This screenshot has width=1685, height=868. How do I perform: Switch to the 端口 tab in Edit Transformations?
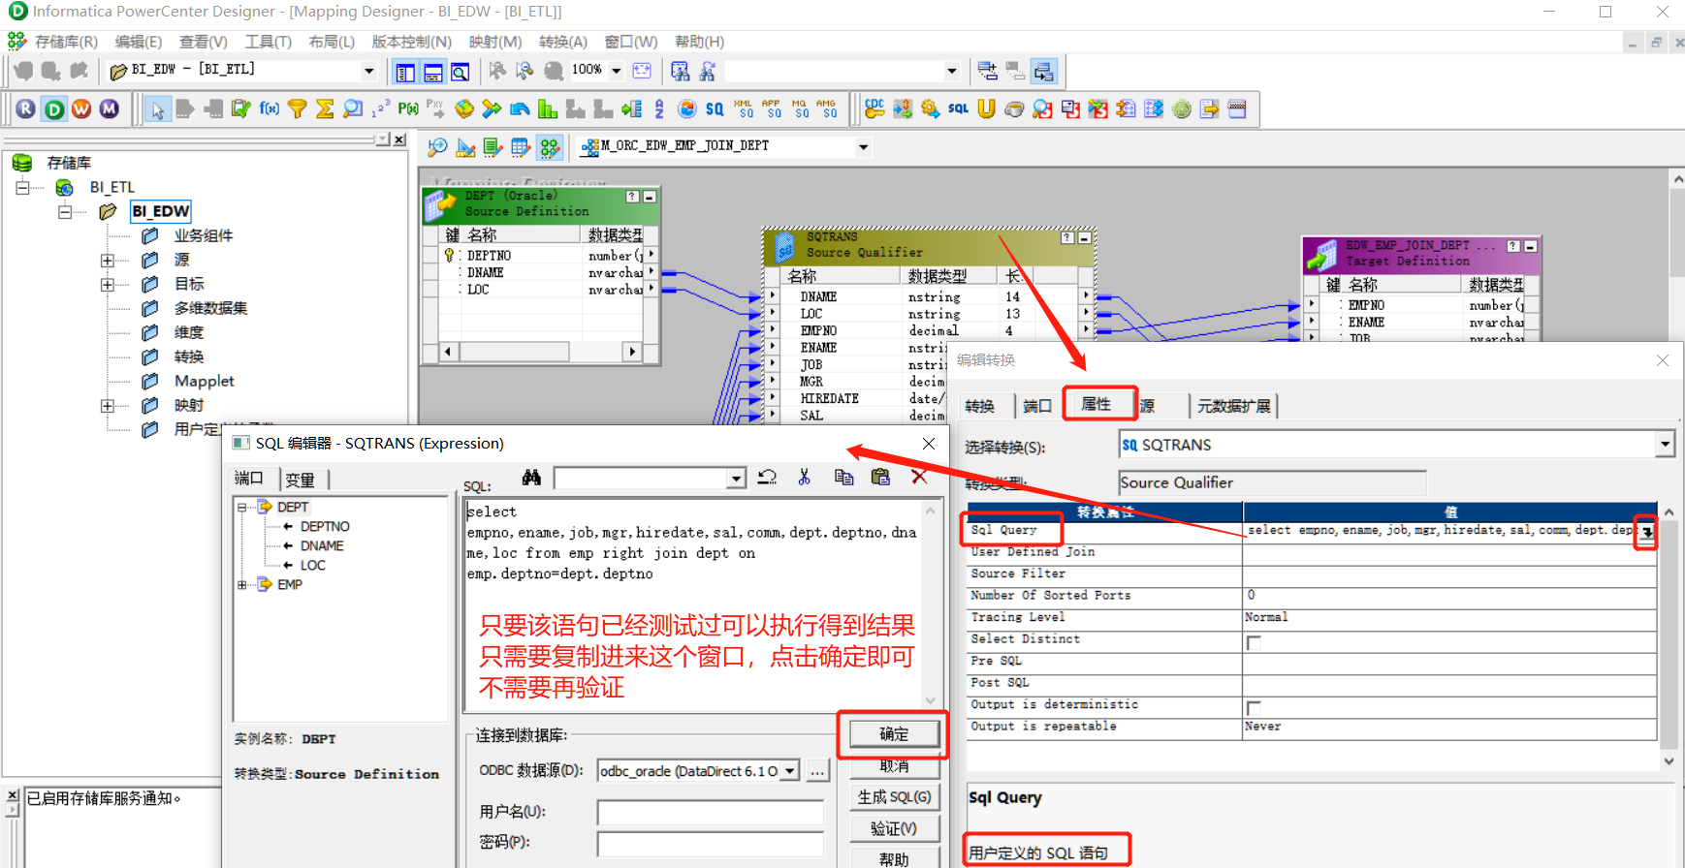click(x=1036, y=406)
